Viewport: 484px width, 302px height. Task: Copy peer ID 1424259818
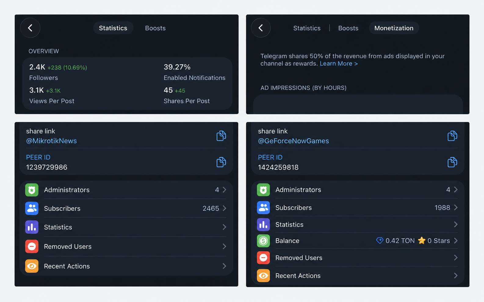tap(452, 162)
